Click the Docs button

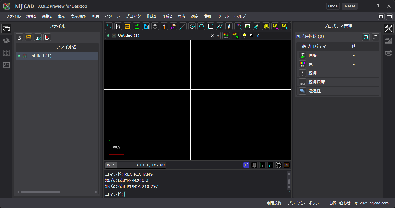click(x=333, y=6)
